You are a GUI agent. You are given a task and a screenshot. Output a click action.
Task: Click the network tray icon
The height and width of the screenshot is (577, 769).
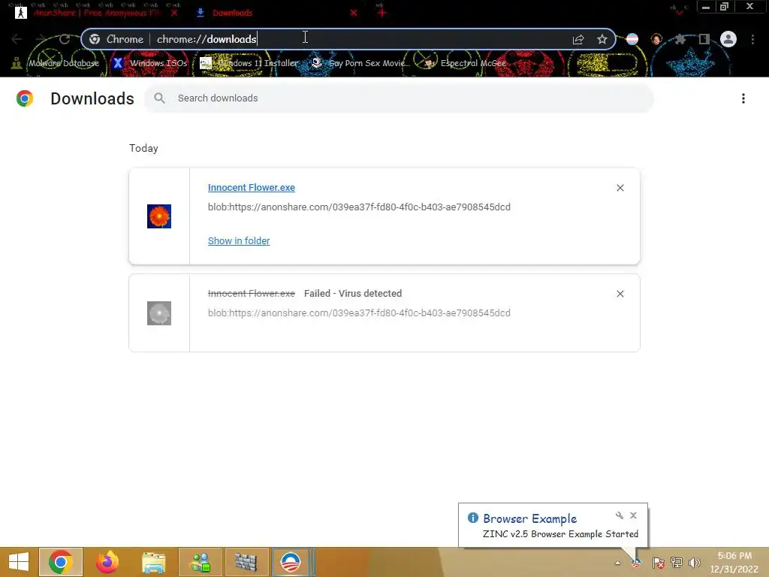pyautogui.click(x=677, y=563)
